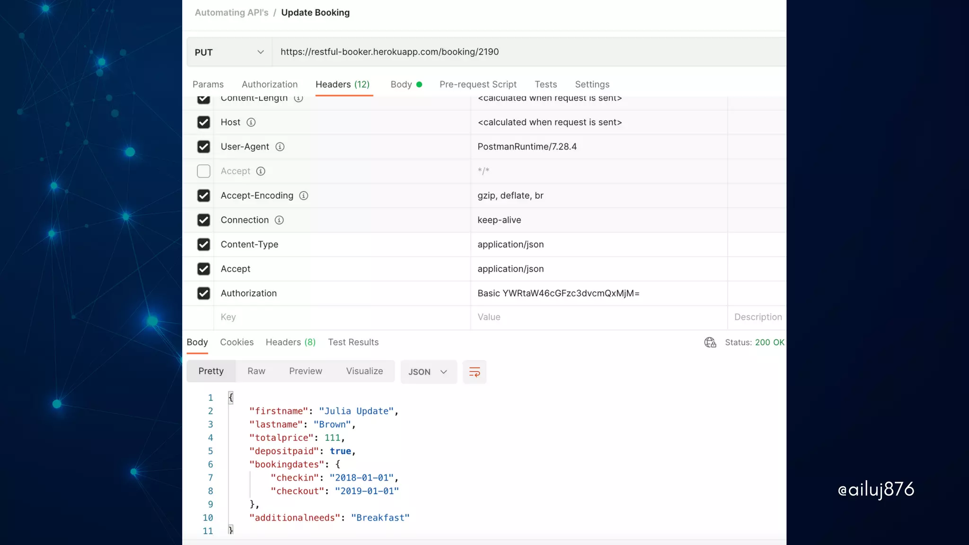Click info icon next to Connection

click(x=279, y=220)
